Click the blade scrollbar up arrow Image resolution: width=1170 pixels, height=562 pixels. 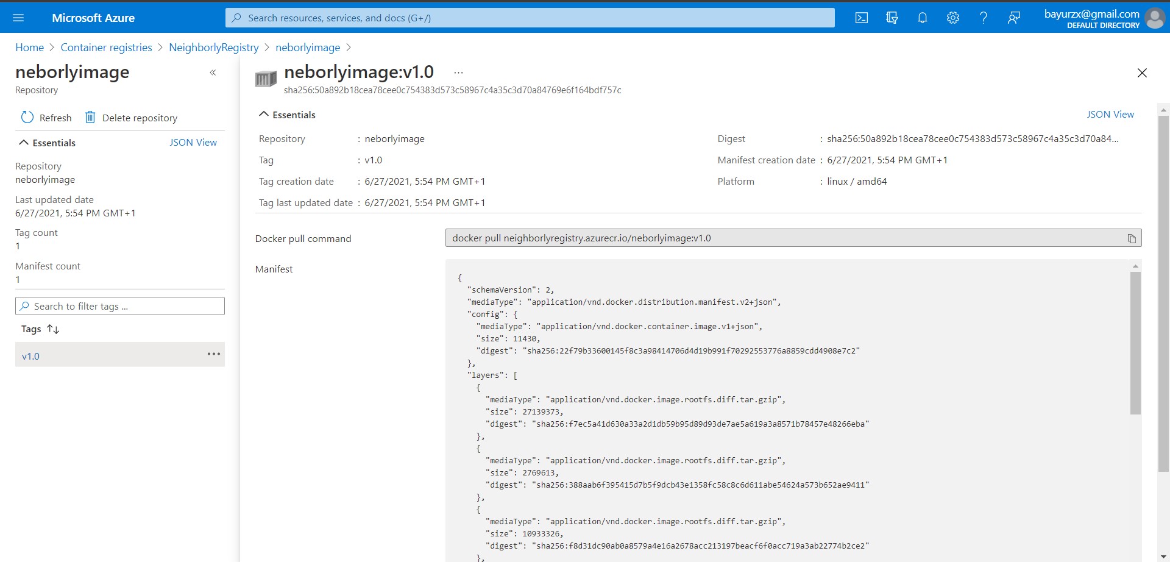click(1163, 110)
